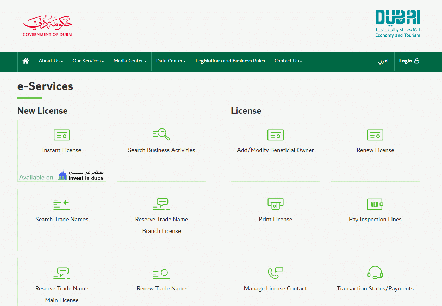442x306 pixels.
Task: Click the Add/Modify Beneficial Owner card icon
Action: [x=275, y=135]
